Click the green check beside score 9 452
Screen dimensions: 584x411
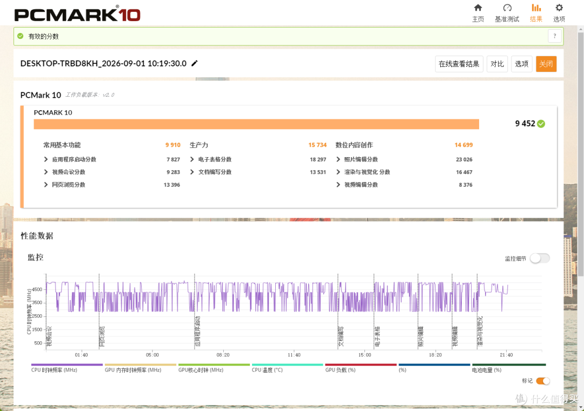pos(541,124)
